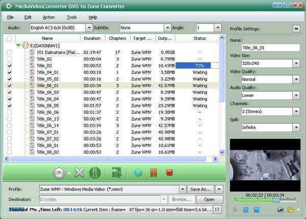Sort by the Name column header

(x=47, y=38)
